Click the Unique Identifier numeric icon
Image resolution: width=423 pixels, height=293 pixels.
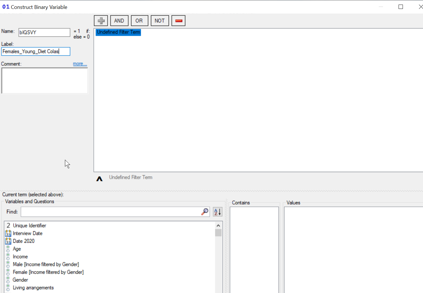[x=8, y=225]
